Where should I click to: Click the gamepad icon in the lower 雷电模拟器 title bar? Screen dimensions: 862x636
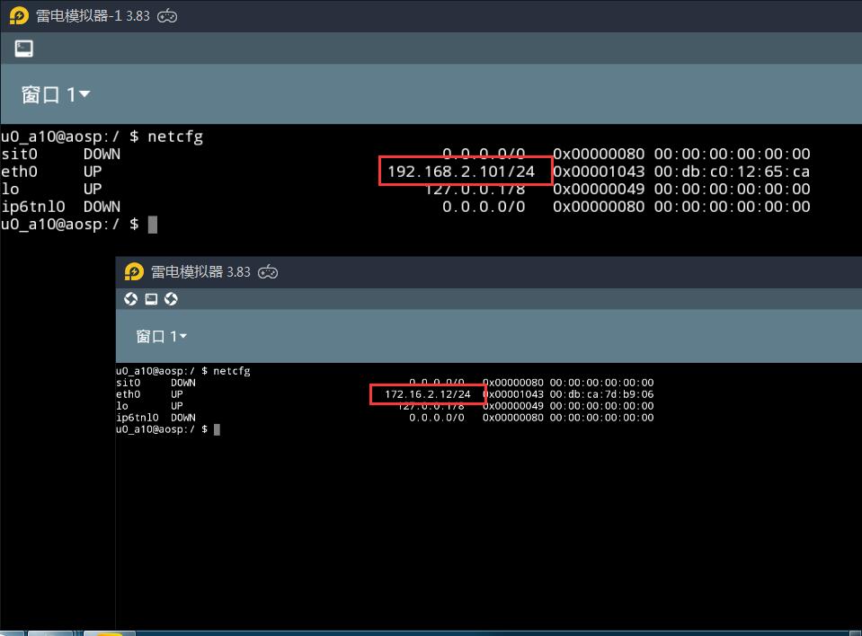pos(268,271)
